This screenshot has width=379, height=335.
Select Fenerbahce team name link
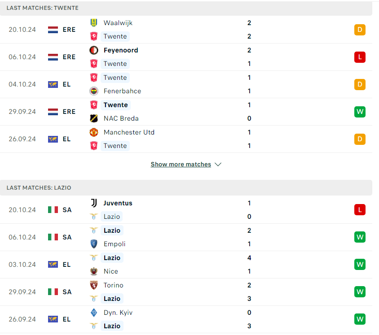[122, 91]
